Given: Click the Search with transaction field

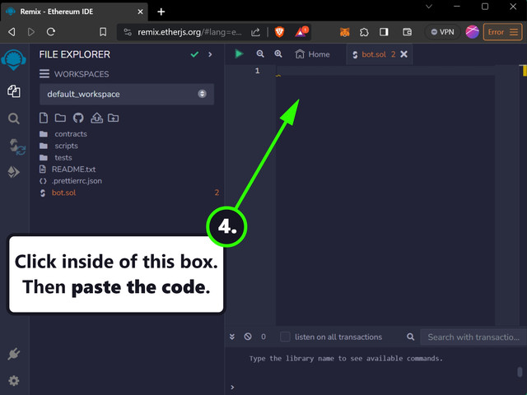Looking at the screenshot, I should pos(472,337).
